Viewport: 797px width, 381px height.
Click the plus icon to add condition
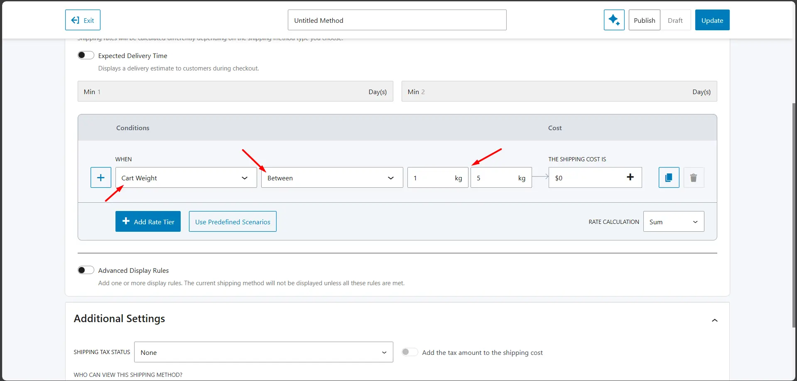pos(101,177)
